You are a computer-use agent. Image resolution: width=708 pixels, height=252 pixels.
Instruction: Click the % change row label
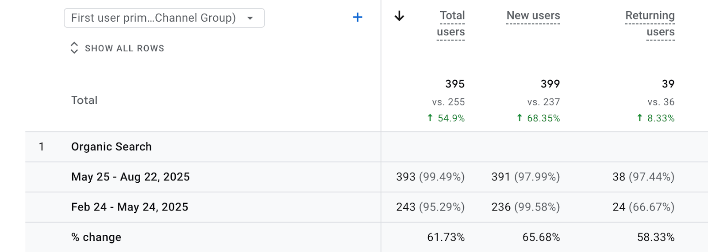(x=96, y=237)
